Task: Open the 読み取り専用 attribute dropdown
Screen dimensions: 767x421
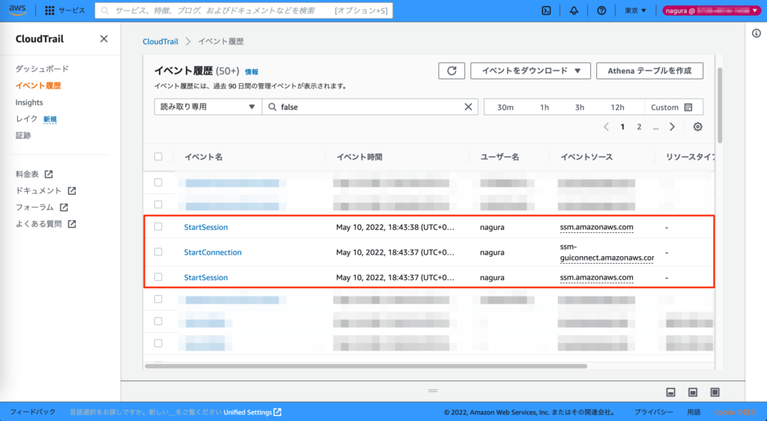Action: coord(208,106)
